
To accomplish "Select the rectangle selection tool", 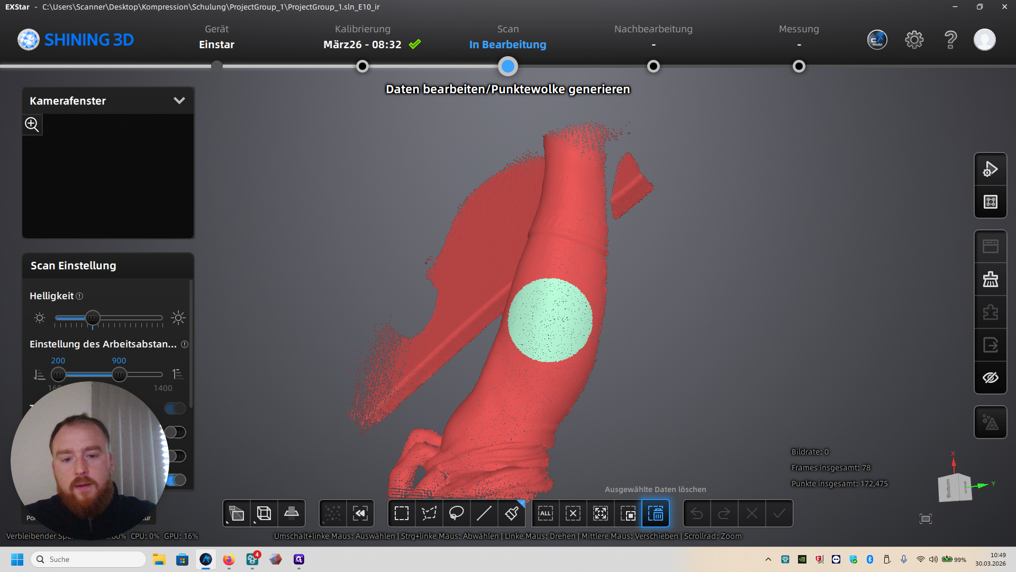I will [x=402, y=513].
